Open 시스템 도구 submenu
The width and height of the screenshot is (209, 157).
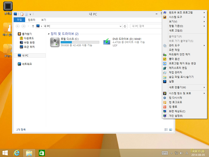[x=185, y=17]
